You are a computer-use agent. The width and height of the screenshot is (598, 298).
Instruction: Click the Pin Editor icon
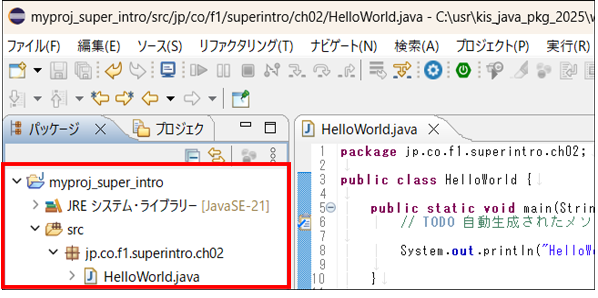pyautogui.click(x=240, y=99)
